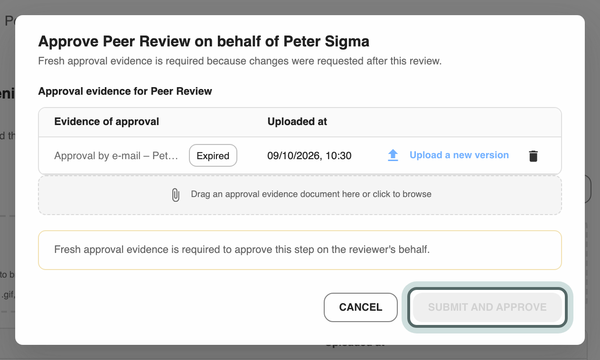Click the drag-and-drop evidence upload area

point(300,195)
